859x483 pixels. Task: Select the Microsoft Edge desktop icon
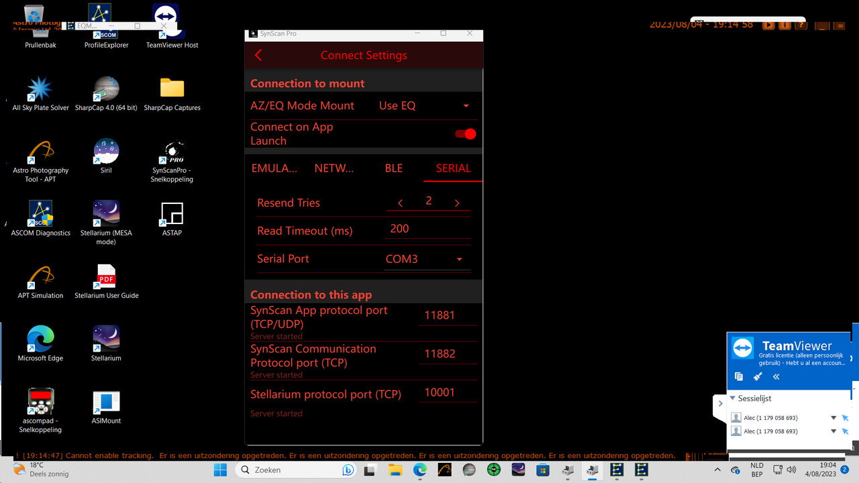[x=40, y=344]
